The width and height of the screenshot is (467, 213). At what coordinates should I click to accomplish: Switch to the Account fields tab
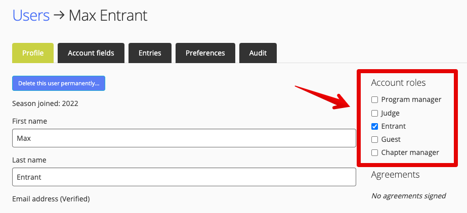pyautogui.click(x=91, y=53)
